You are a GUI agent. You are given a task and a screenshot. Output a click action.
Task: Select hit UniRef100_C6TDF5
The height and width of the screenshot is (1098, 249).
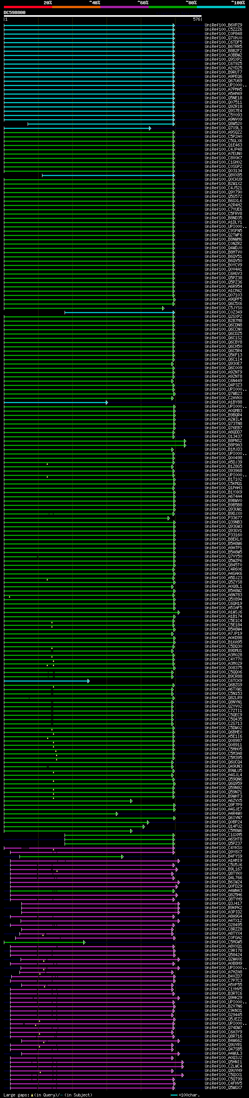pos(223,42)
